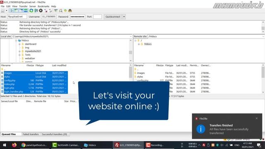The width and height of the screenshot is (265, 149).
Task: Refresh the file and folder lists
Action: coord(31,11)
